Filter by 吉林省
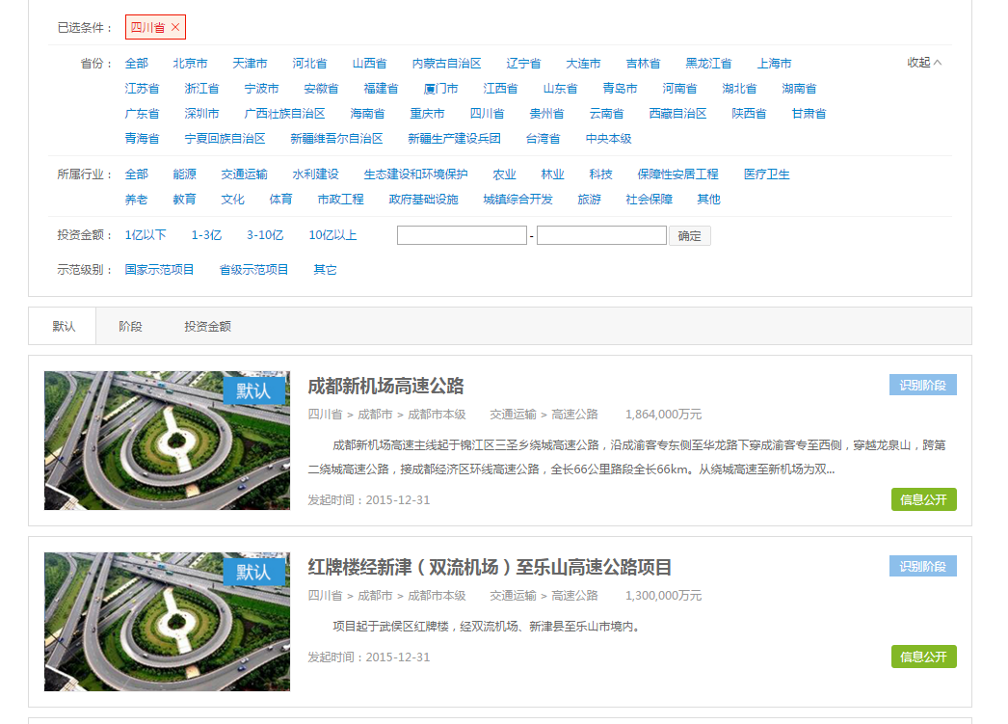1008x724 pixels. tap(644, 63)
